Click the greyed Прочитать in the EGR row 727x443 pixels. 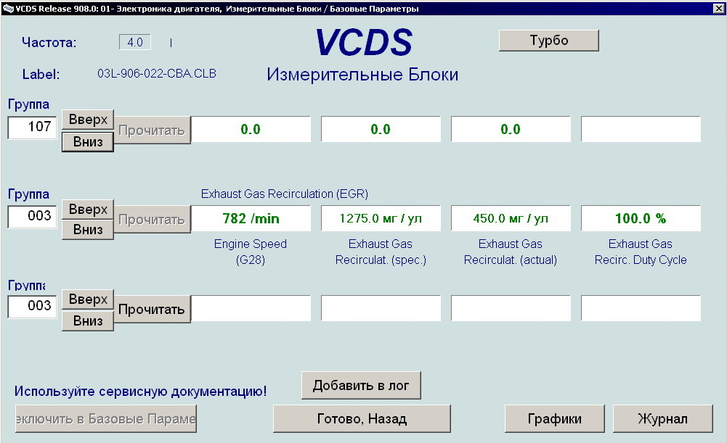point(152,220)
